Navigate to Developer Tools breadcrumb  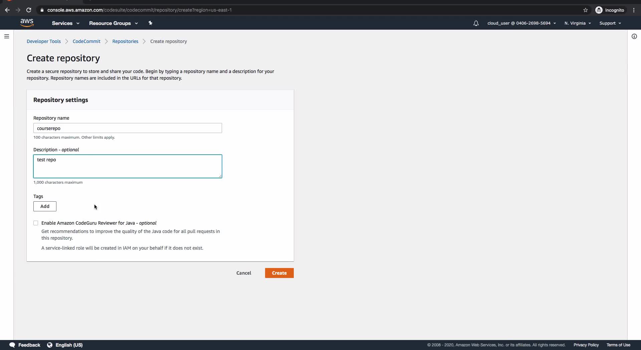tap(44, 41)
